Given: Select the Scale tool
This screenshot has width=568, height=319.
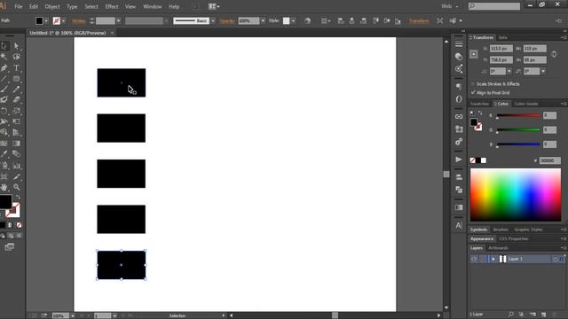Looking at the screenshot, I should coord(16,111).
